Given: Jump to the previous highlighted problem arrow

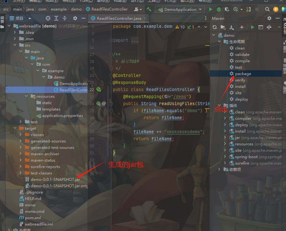Looking at the screenshot, I should 199,27.
